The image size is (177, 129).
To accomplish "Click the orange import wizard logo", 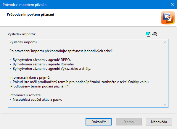I will tap(168, 18).
